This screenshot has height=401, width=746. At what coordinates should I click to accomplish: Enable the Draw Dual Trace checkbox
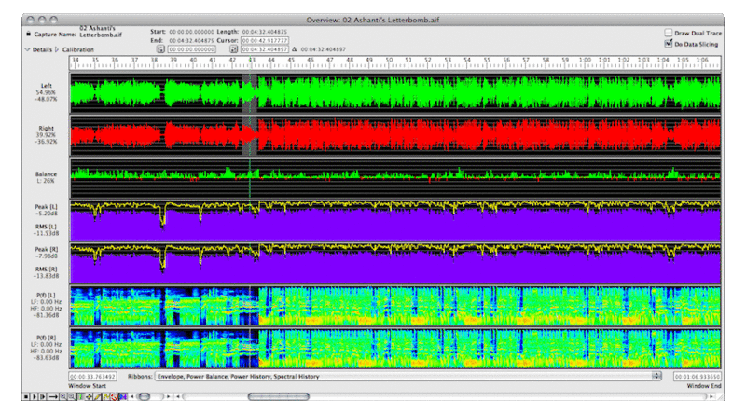coord(669,33)
